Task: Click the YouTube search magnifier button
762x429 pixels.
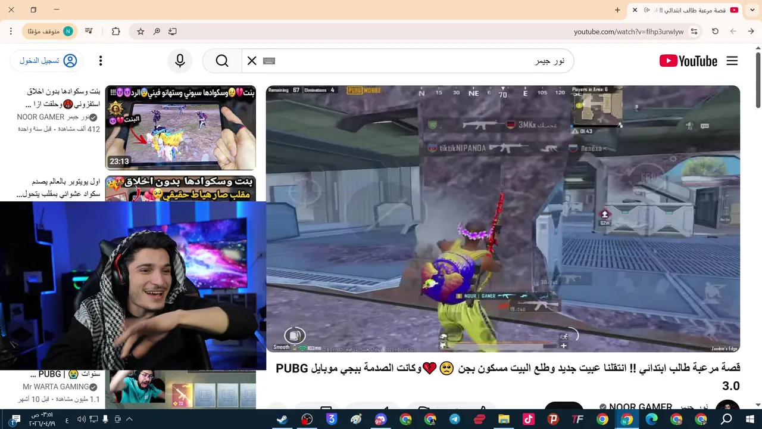Action: [x=222, y=61]
